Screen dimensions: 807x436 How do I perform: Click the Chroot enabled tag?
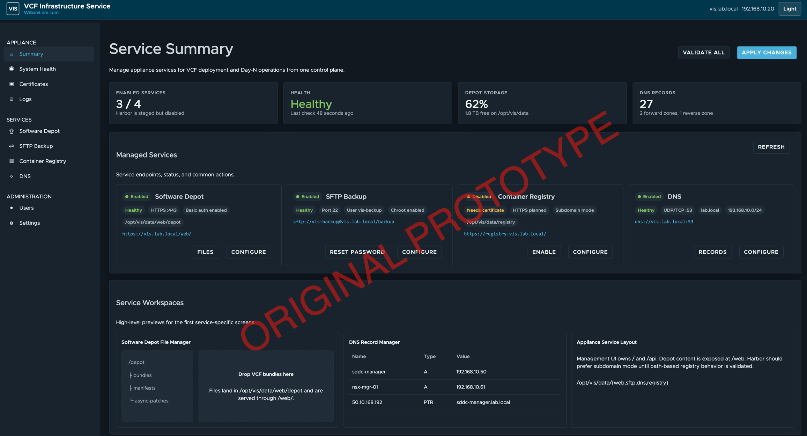coord(407,210)
